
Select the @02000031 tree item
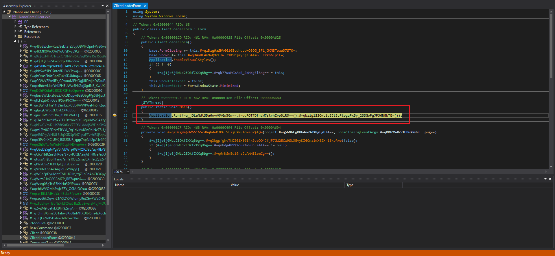(64, 184)
